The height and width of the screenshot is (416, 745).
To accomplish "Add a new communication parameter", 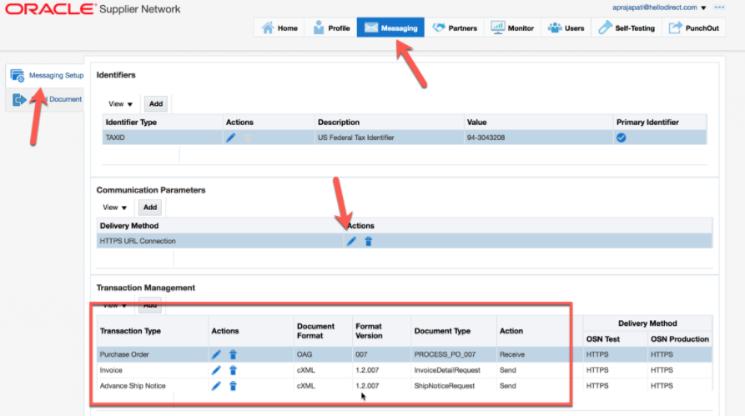I will pos(150,208).
